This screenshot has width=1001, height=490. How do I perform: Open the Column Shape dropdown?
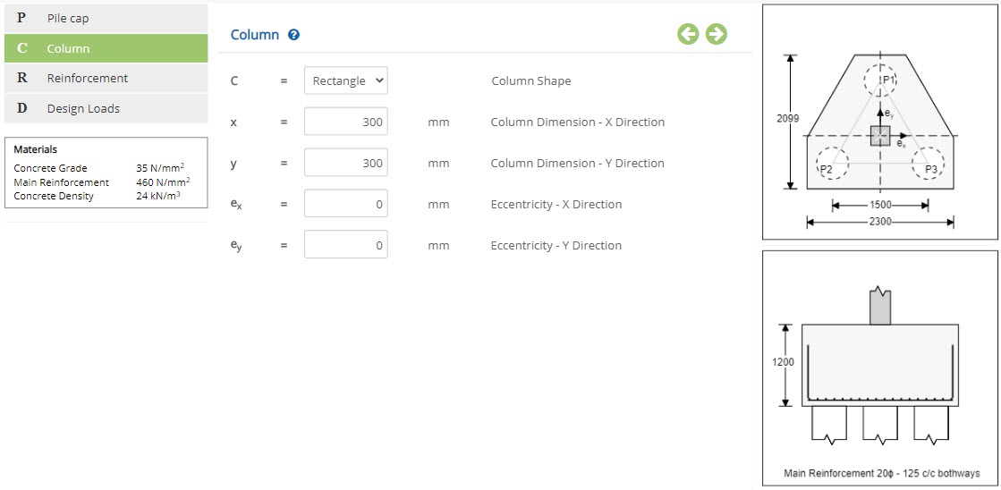(346, 80)
